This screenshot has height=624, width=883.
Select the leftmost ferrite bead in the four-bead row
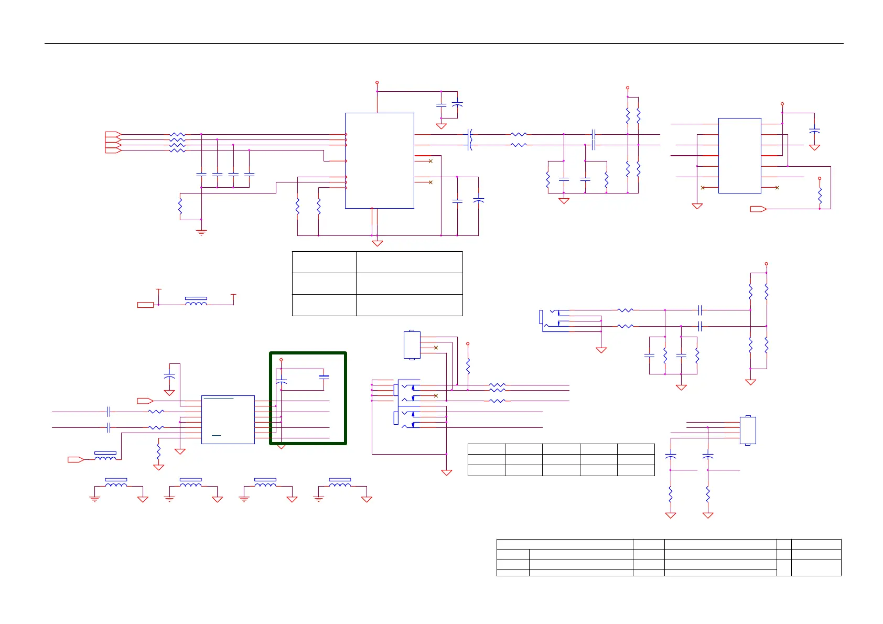[x=116, y=483]
